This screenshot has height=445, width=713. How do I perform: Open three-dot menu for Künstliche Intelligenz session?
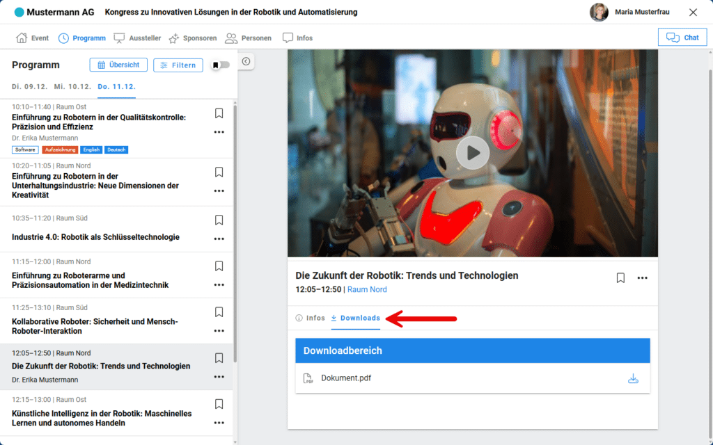point(219,422)
